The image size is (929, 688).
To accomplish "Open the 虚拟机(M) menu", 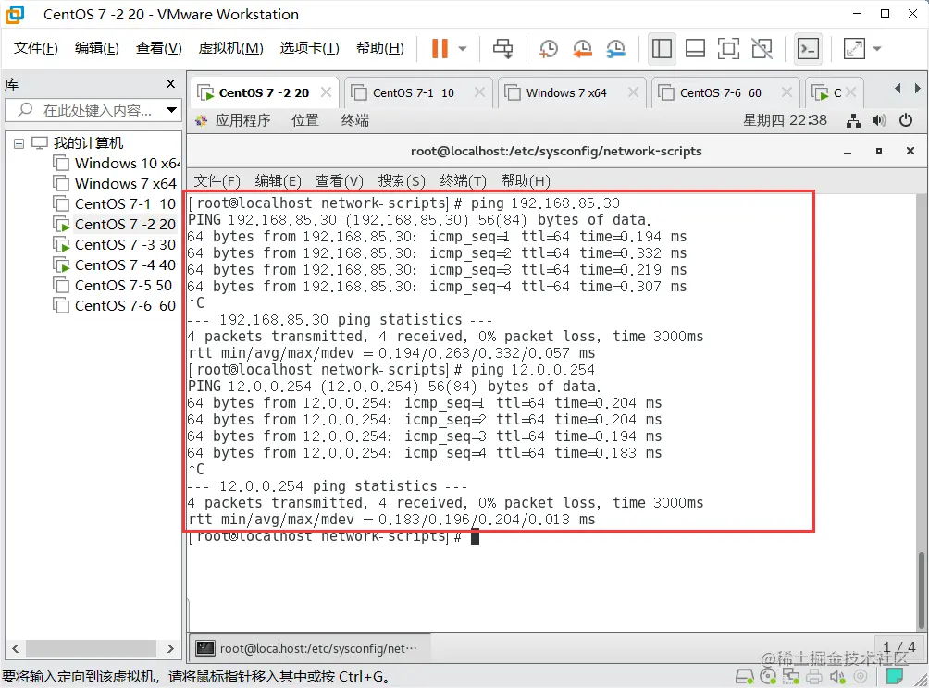I will pyautogui.click(x=230, y=48).
